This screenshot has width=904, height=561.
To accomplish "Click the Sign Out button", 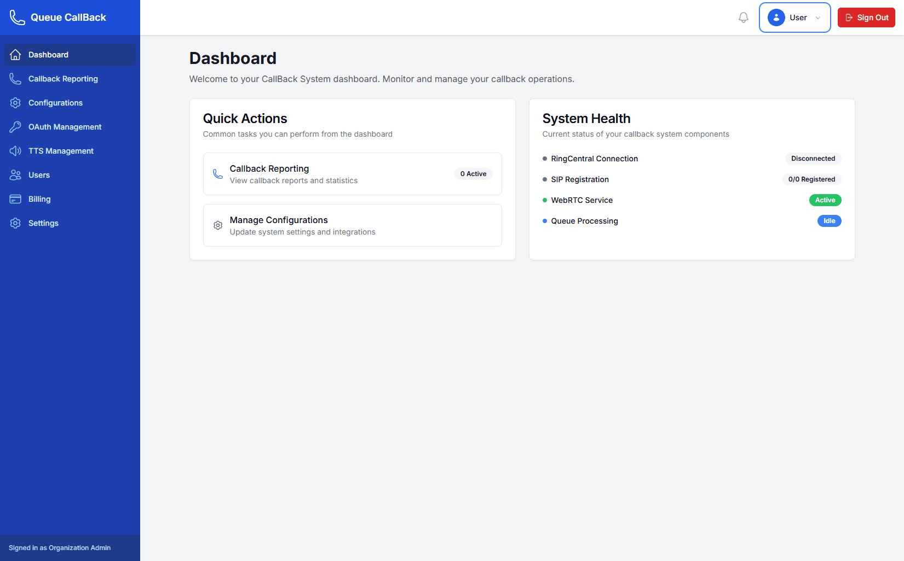I will coord(866,17).
